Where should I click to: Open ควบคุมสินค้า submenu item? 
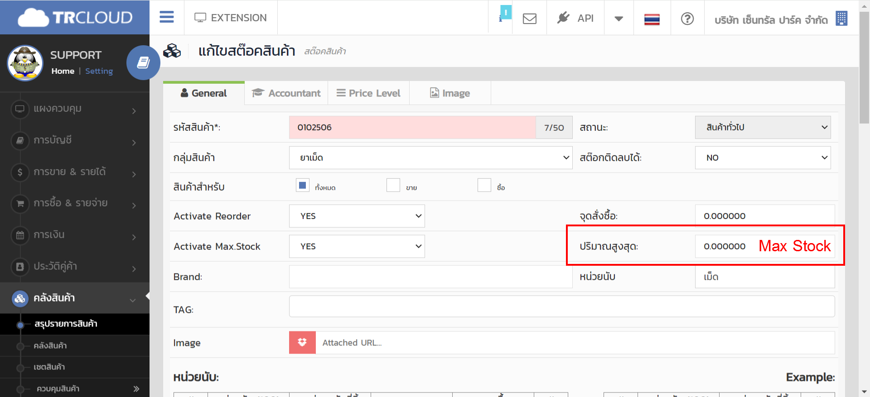coord(75,388)
